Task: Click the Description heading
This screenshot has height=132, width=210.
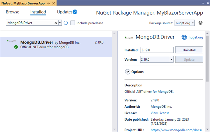Action: pos(133,85)
